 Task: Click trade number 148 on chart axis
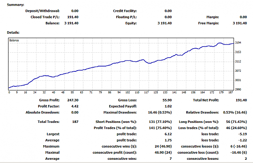pyautogui.click(x=184, y=92)
